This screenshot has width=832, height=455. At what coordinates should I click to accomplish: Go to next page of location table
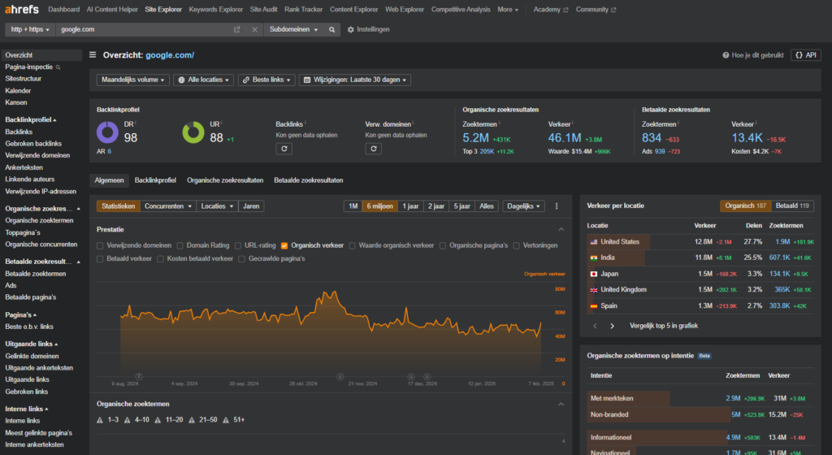tap(612, 325)
